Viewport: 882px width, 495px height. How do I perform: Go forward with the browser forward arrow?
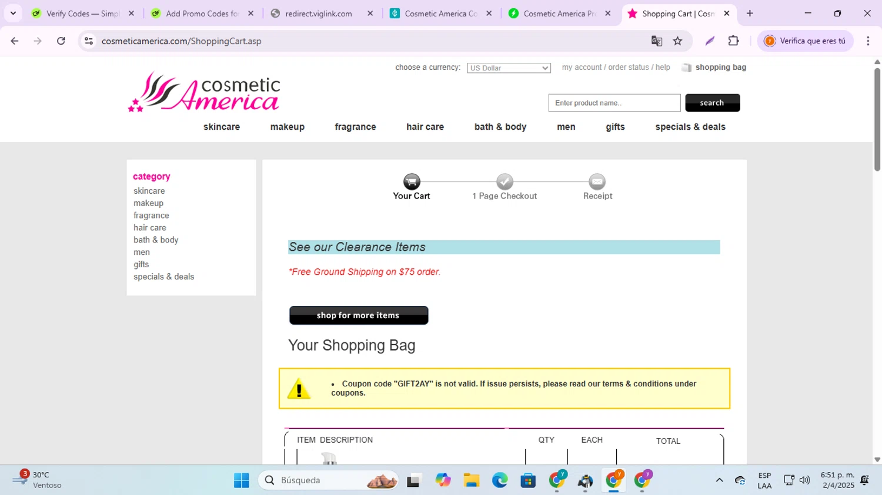pos(38,41)
